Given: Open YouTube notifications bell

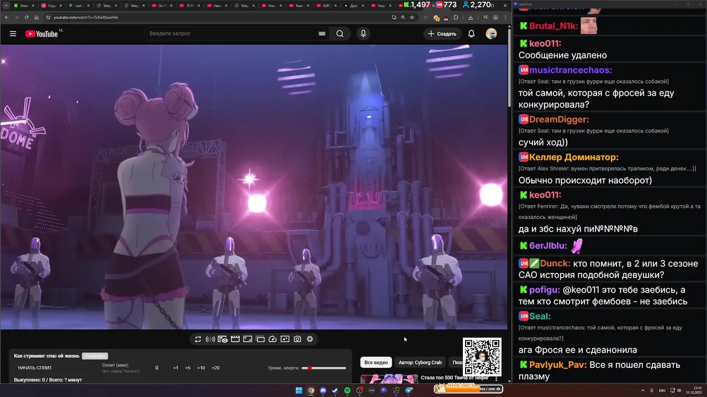Looking at the screenshot, I should tap(471, 34).
